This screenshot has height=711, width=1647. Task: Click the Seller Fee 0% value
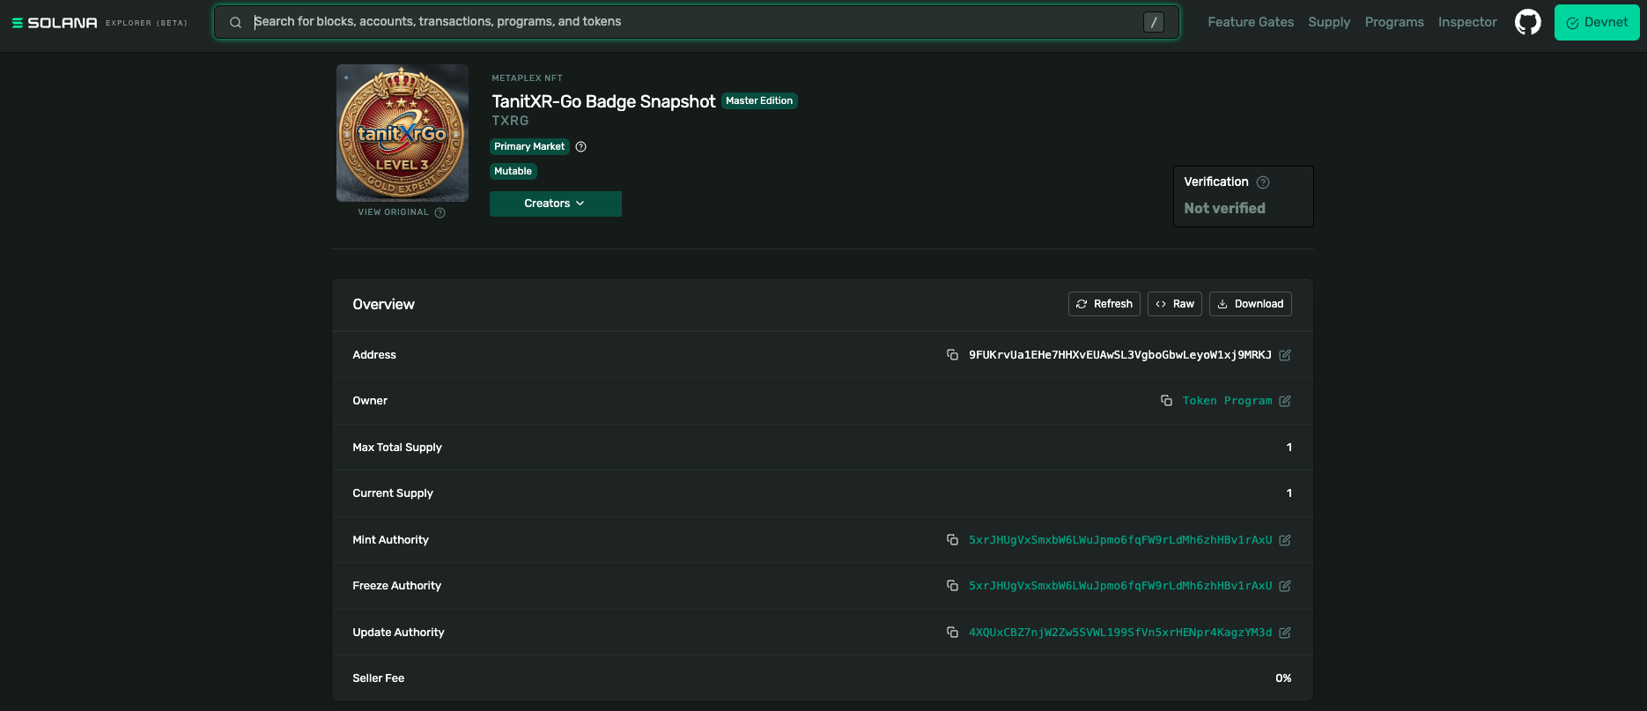1283,678
